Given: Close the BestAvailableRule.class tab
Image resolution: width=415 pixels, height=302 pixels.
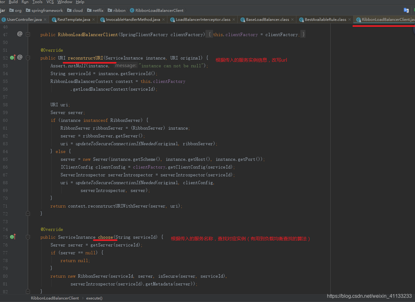Looking at the screenshot, I should (x=349, y=19).
